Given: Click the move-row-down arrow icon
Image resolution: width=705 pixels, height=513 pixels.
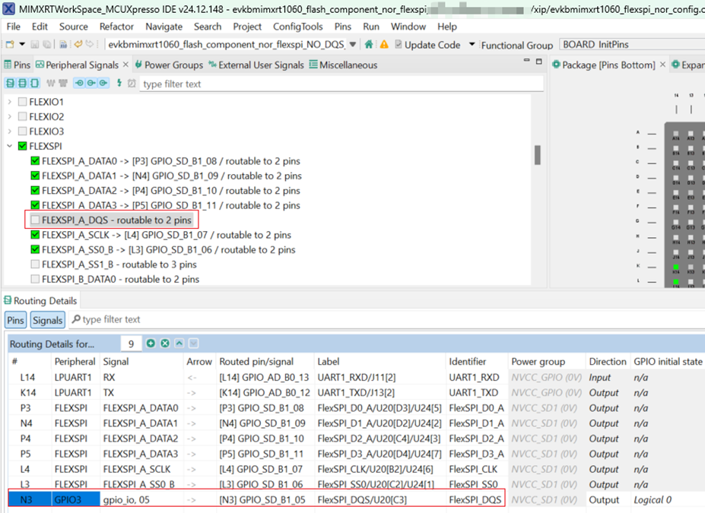Looking at the screenshot, I should coord(194,344).
